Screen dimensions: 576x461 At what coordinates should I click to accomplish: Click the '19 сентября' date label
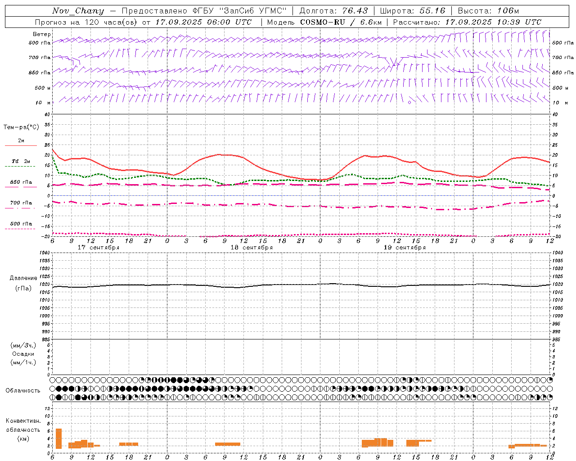point(405,248)
